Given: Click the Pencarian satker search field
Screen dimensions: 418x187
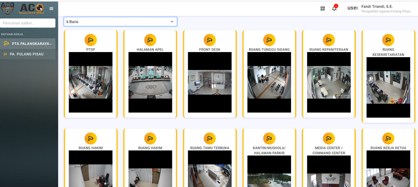Looking at the screenshot, I should (28, 23).
